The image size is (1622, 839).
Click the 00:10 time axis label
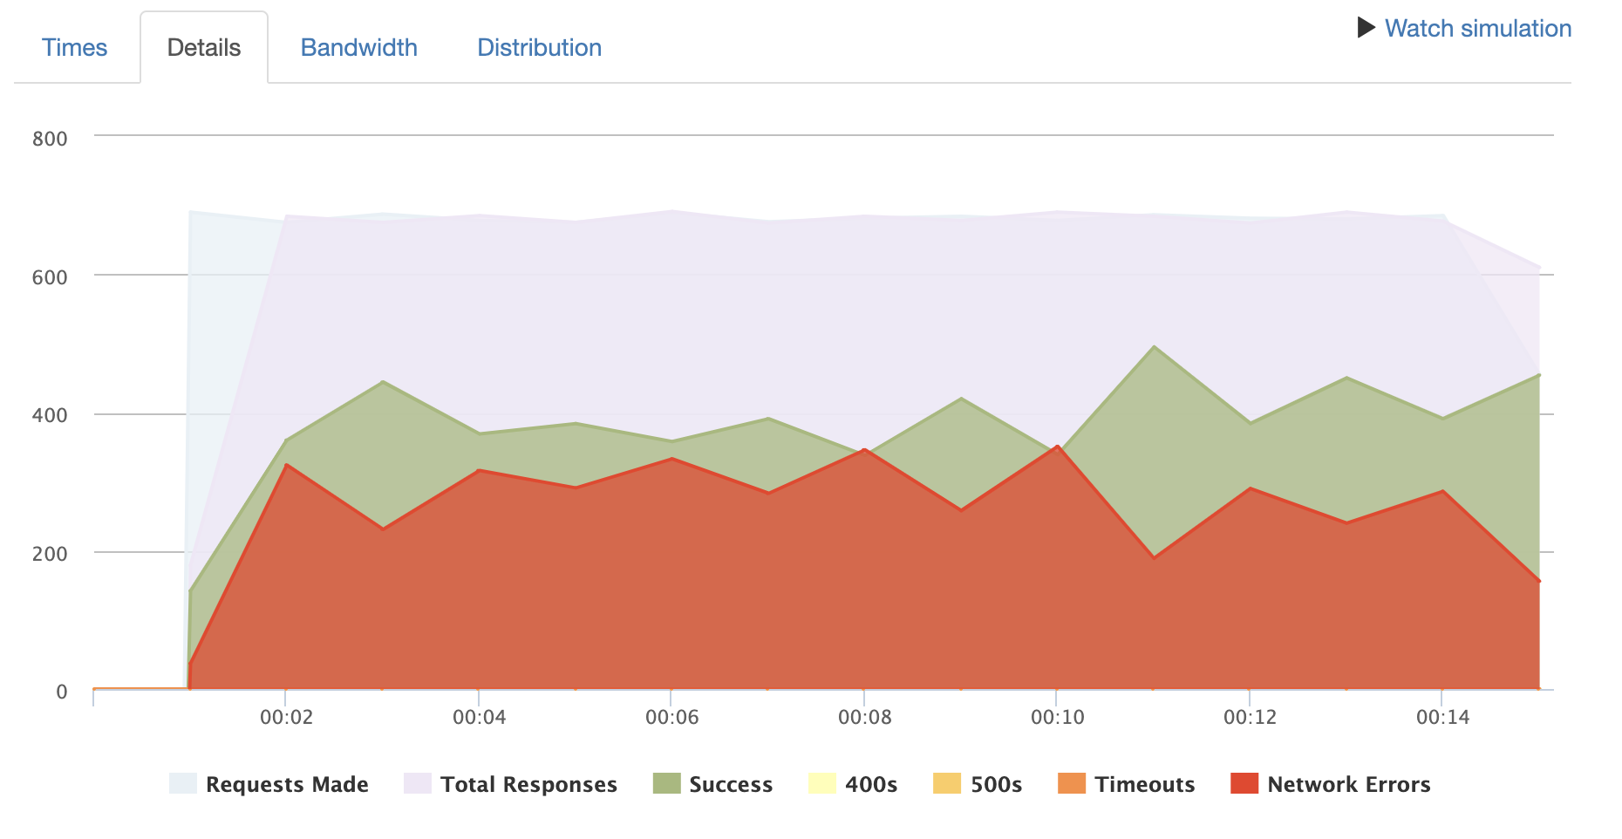1057,717
